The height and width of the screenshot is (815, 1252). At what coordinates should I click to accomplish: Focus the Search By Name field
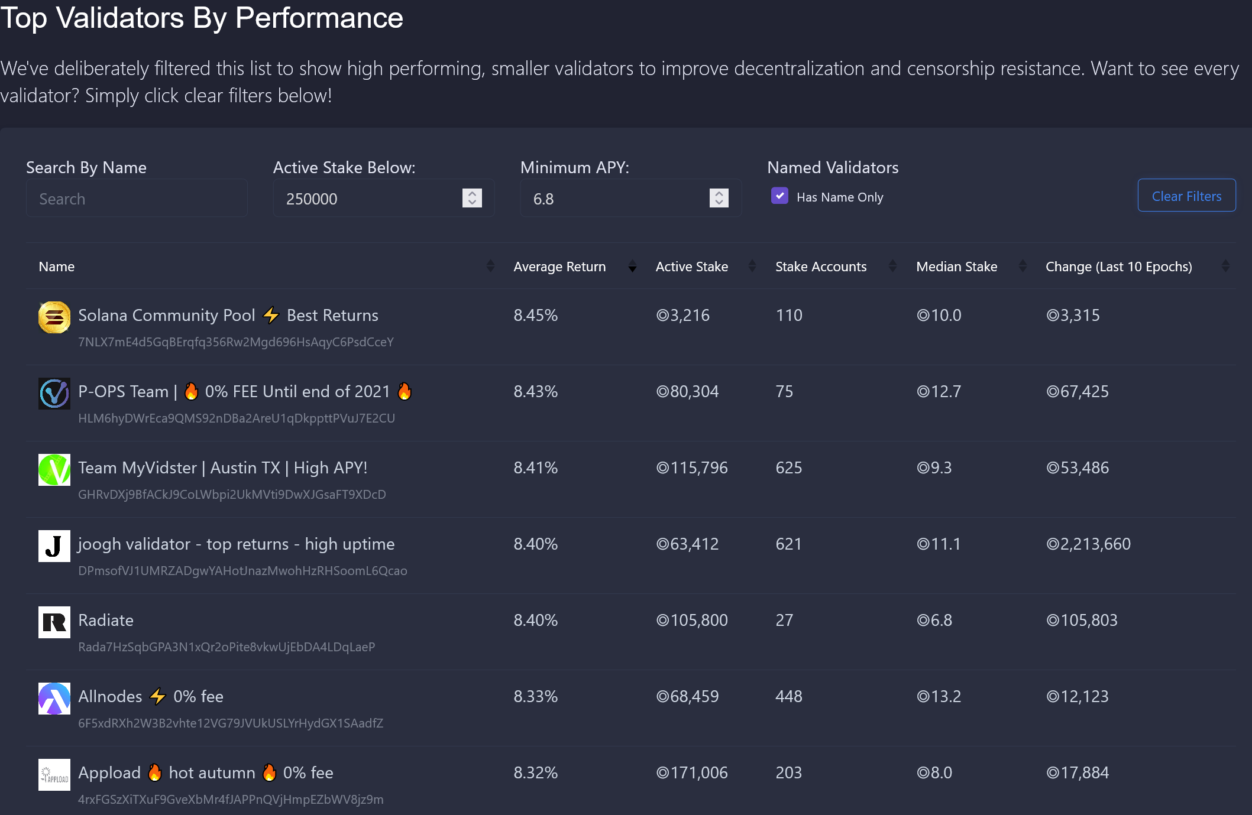[x=137, y=199]
